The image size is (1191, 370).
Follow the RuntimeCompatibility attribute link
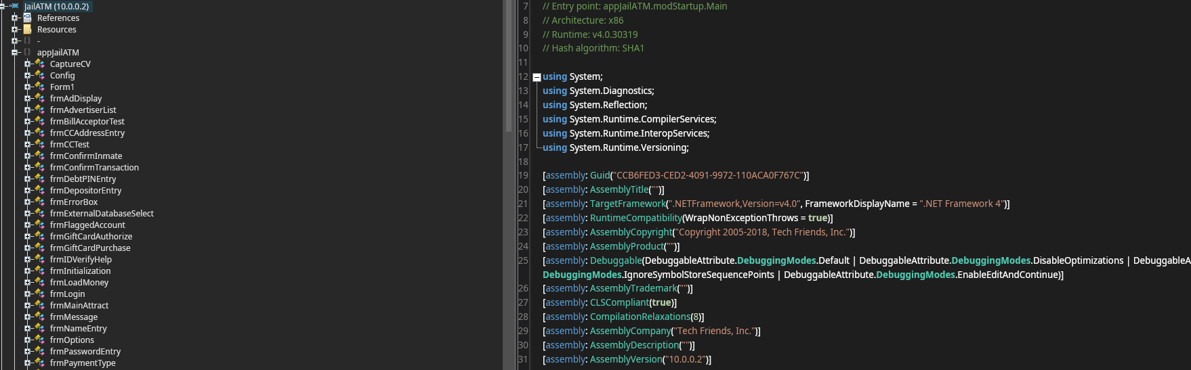(x=636, y=218)
